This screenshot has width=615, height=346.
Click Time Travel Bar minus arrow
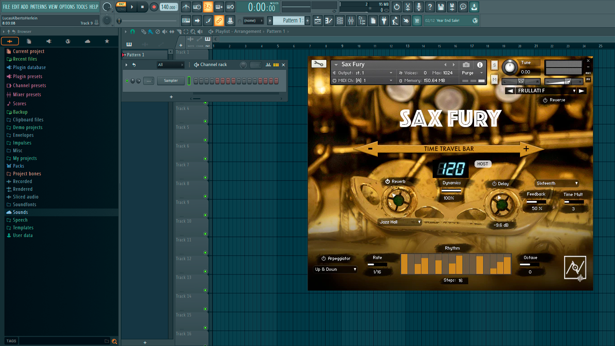370,149
